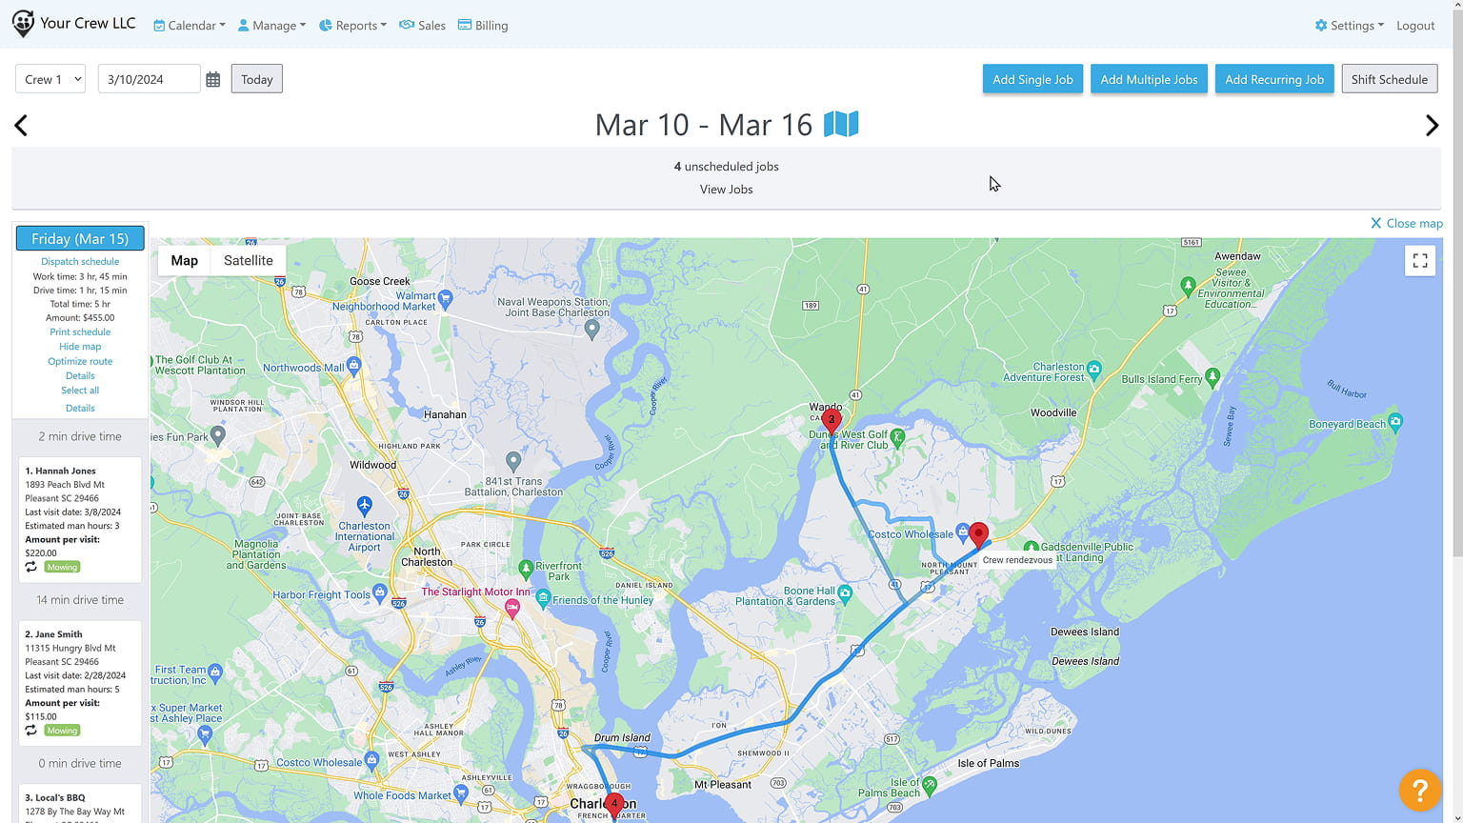Open the Calendar dropdown menu
Viewport: 1463px width, 823px height.
(190, 26)
